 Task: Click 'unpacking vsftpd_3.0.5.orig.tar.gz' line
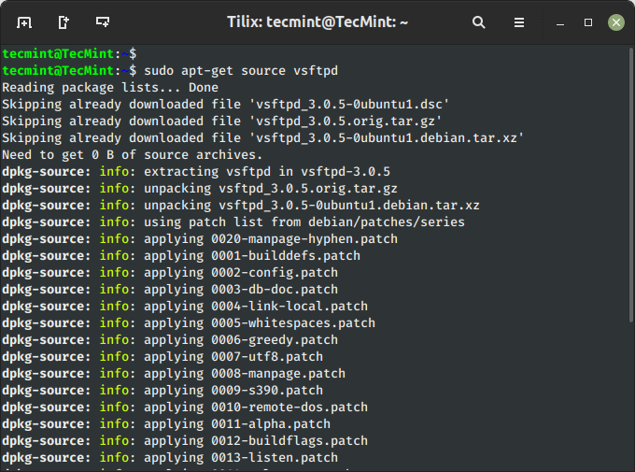200,189
